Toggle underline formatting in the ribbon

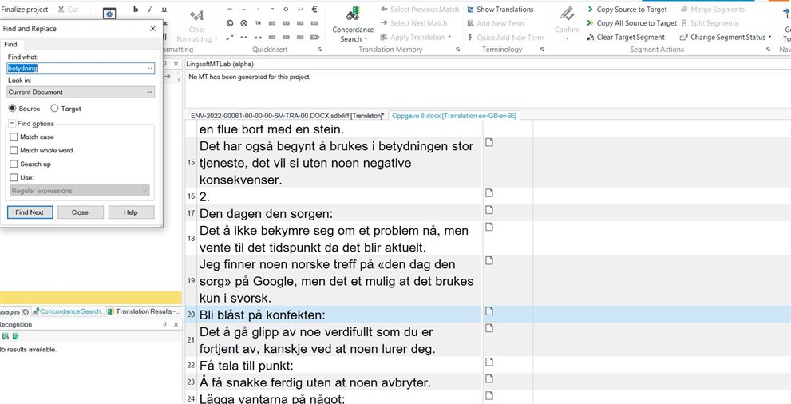tap(164, 9)
